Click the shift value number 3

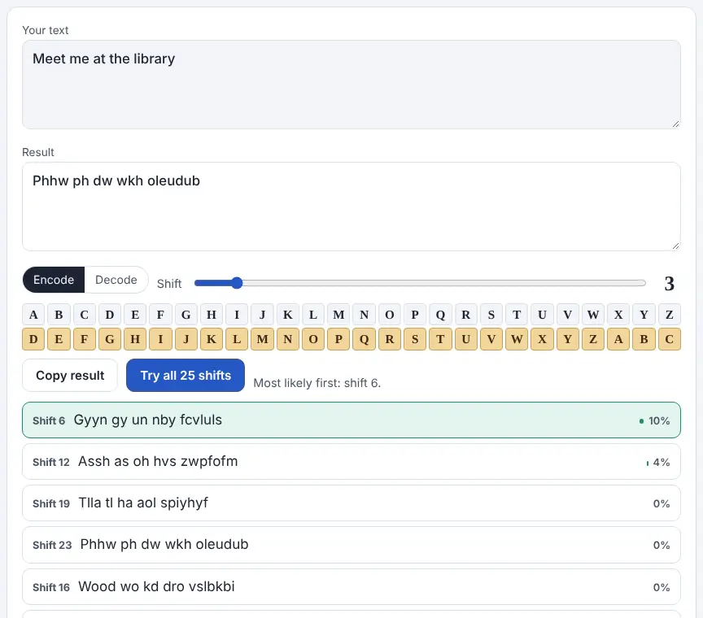tap(669, 283)
